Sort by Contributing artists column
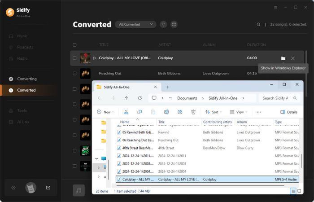This screenshot has width=314, height=202. coord(218,122)
